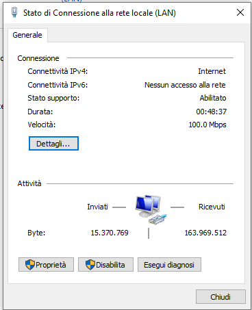The height and width of the screenshot is (310, 252).
Task: Select the '100.0 Mbps' speed value
Action: click(207, 125)
